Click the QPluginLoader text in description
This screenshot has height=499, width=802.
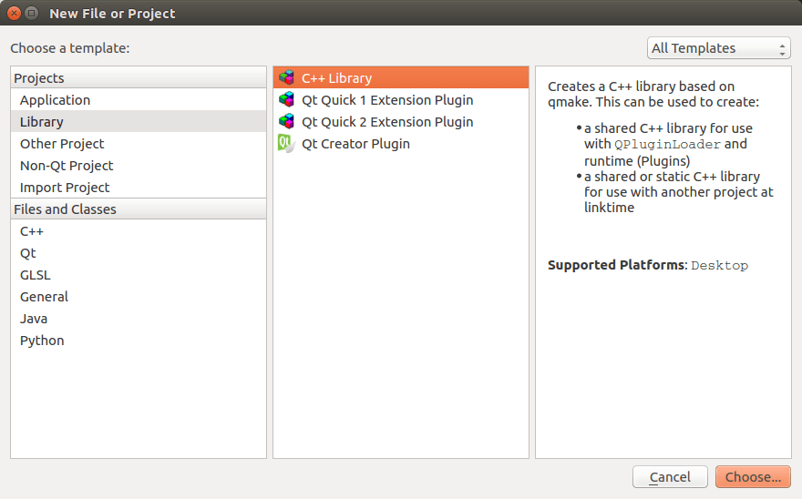tap(667, 145)
